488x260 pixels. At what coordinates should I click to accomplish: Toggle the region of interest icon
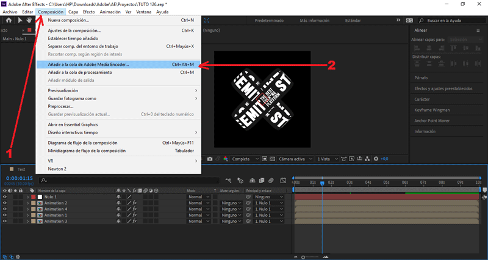click(x=265, y=159)
